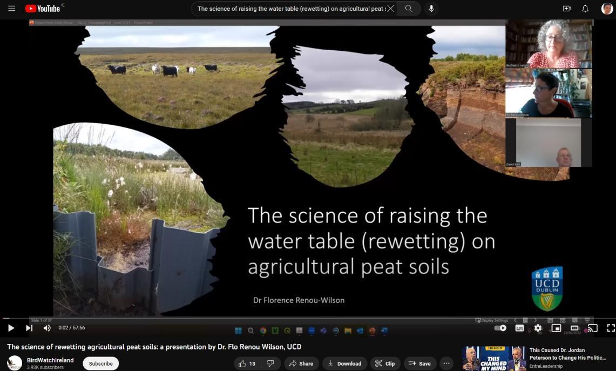Open 'This Caused Dr. Jordan Peterson' title
The image size is (616, 371).
coord(567,354)
